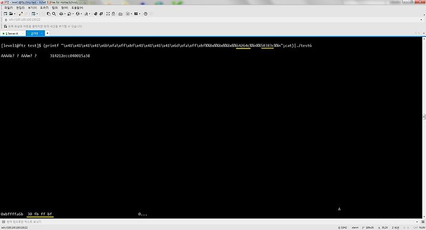This screenshot has width=426, height=230.
Task: Click the Open session folder icon
Action: (x=11, y=14)
